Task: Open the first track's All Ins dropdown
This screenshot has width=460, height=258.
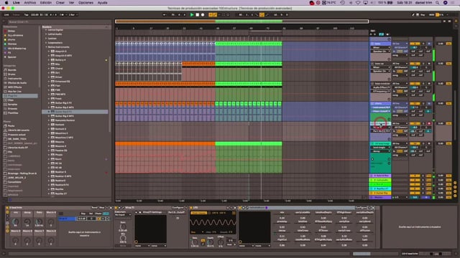Action: (400, 44)
